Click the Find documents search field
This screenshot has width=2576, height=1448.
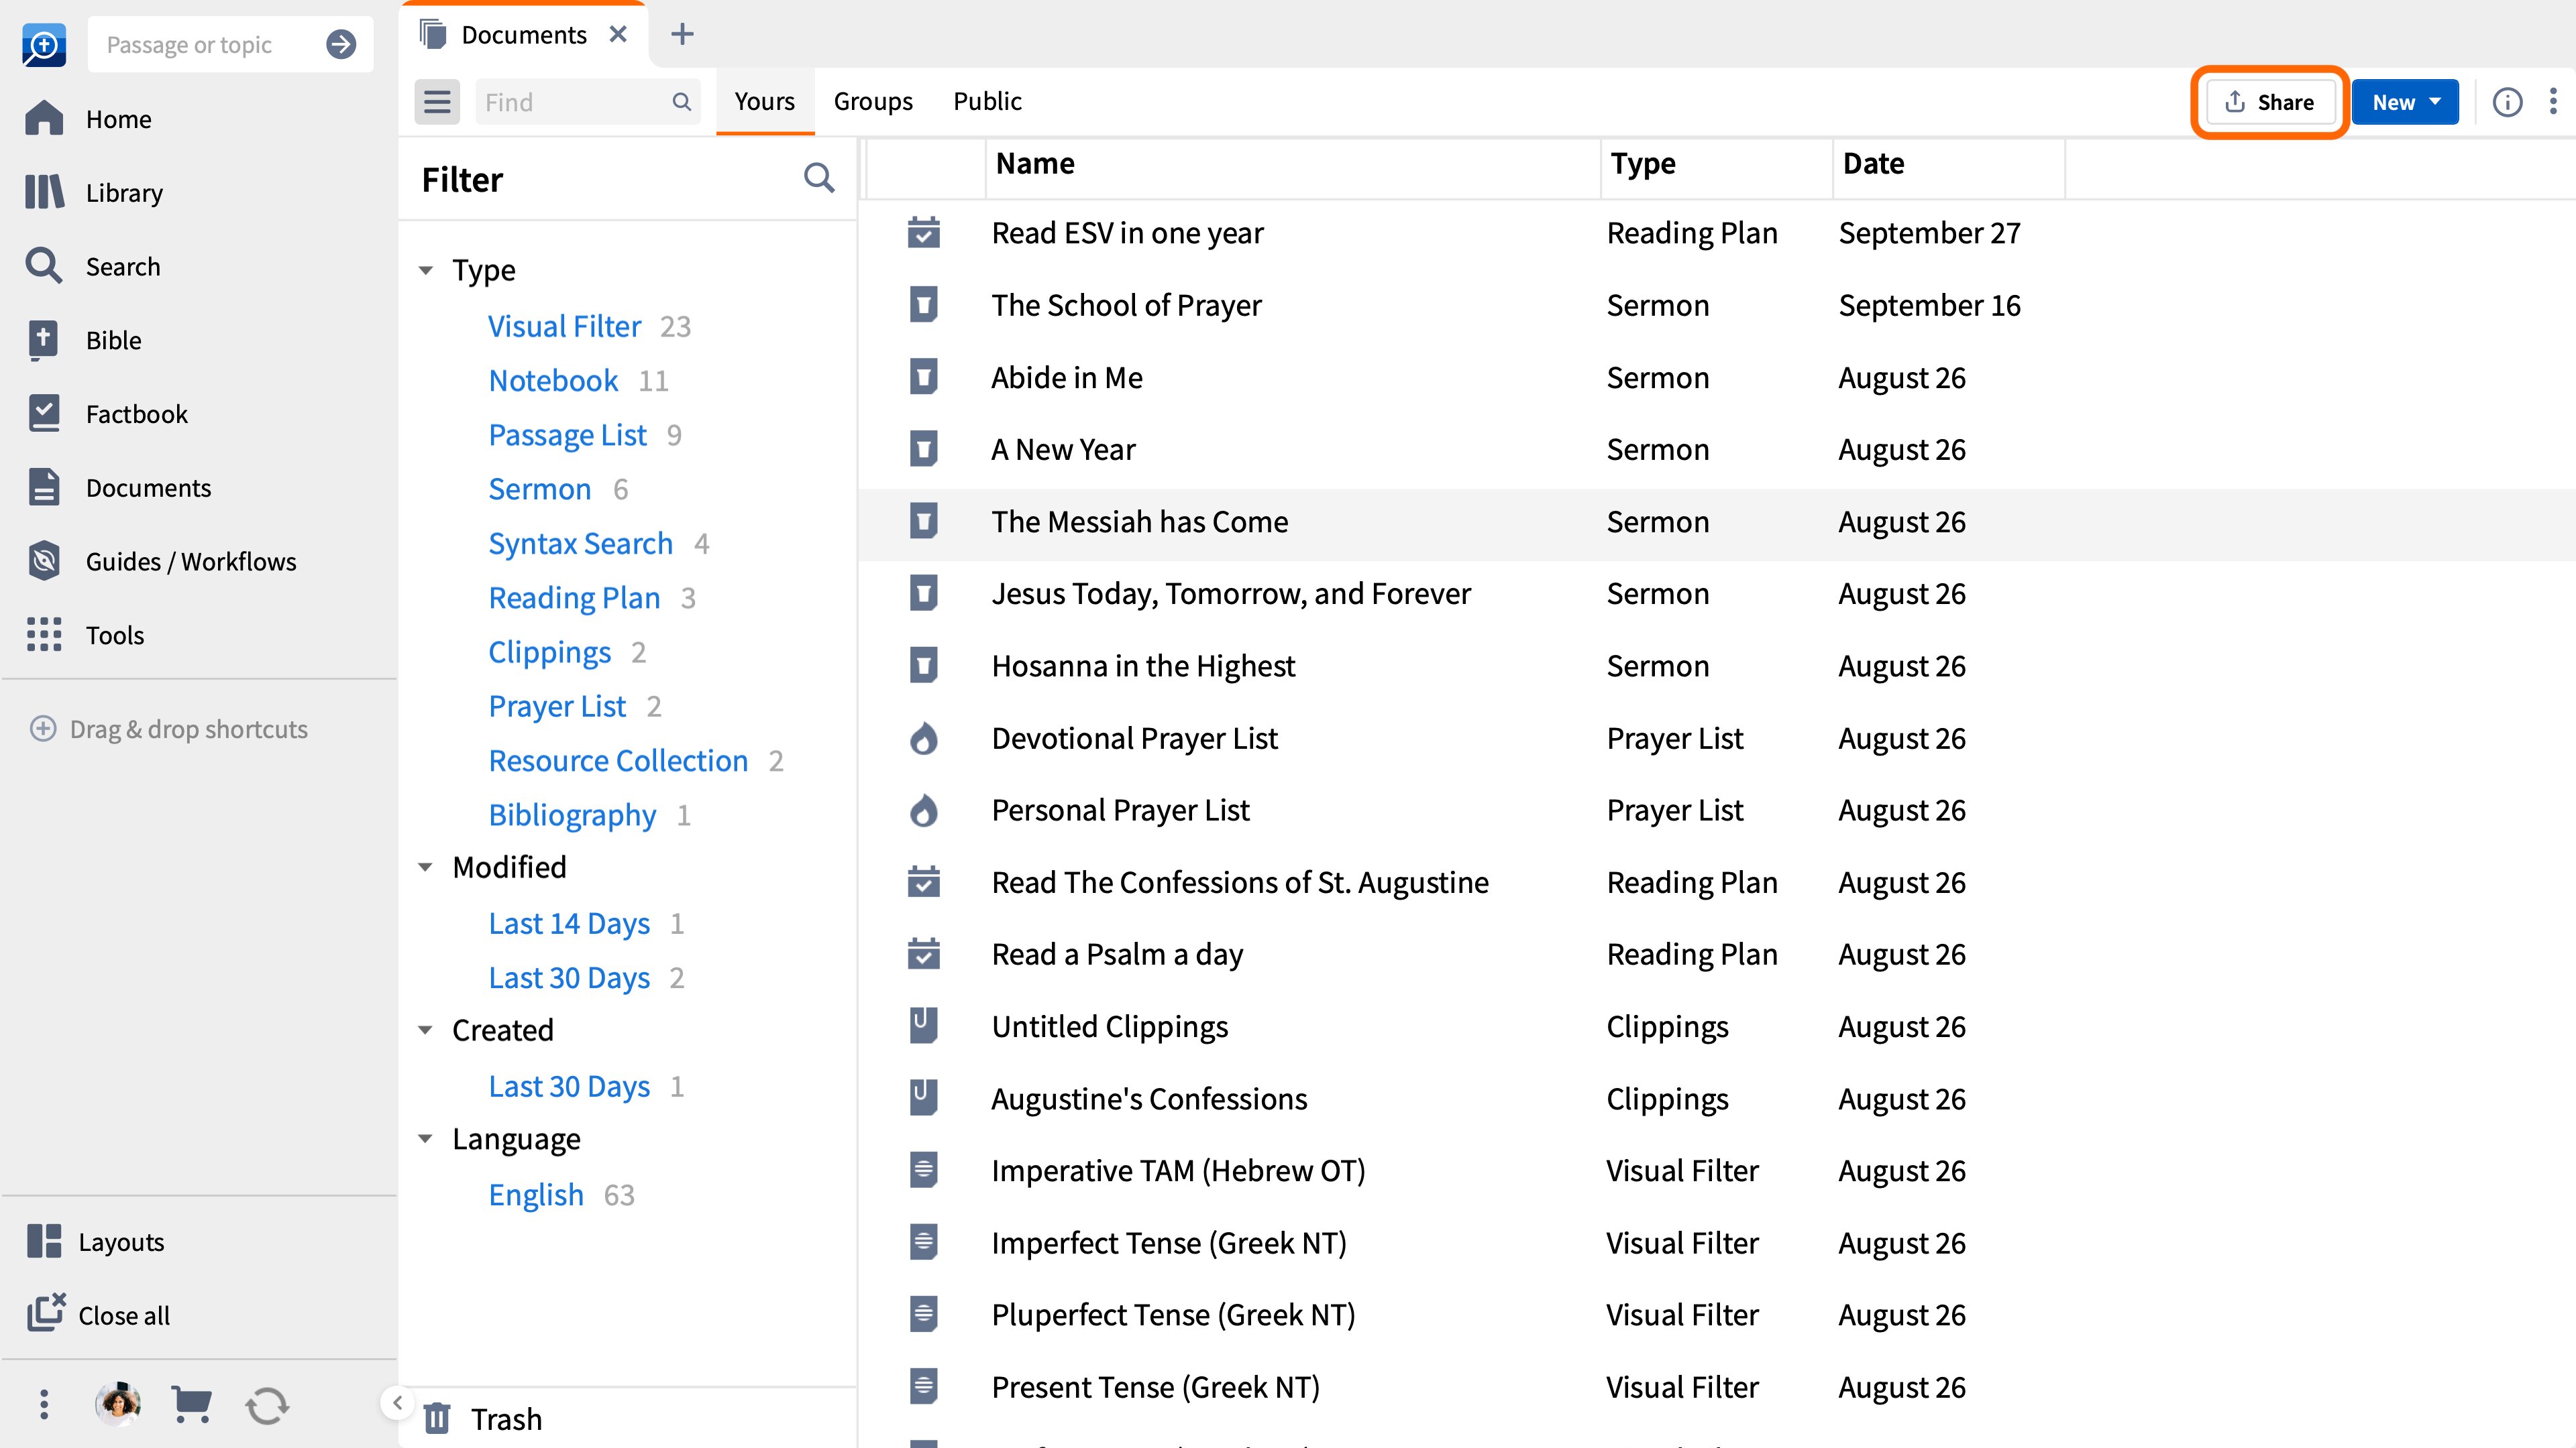tap(587, 102)
